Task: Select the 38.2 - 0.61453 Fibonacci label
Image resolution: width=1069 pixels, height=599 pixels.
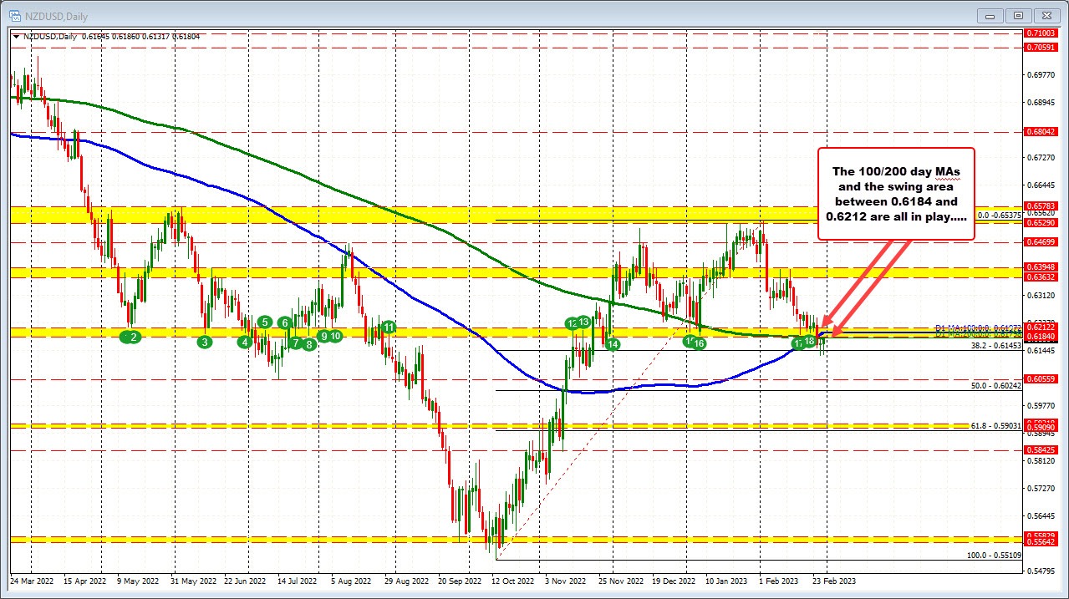Action: pos(996,344)
